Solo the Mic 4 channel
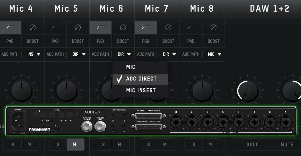The height and width of the screenshot is (156, 301). click(13, 145)
